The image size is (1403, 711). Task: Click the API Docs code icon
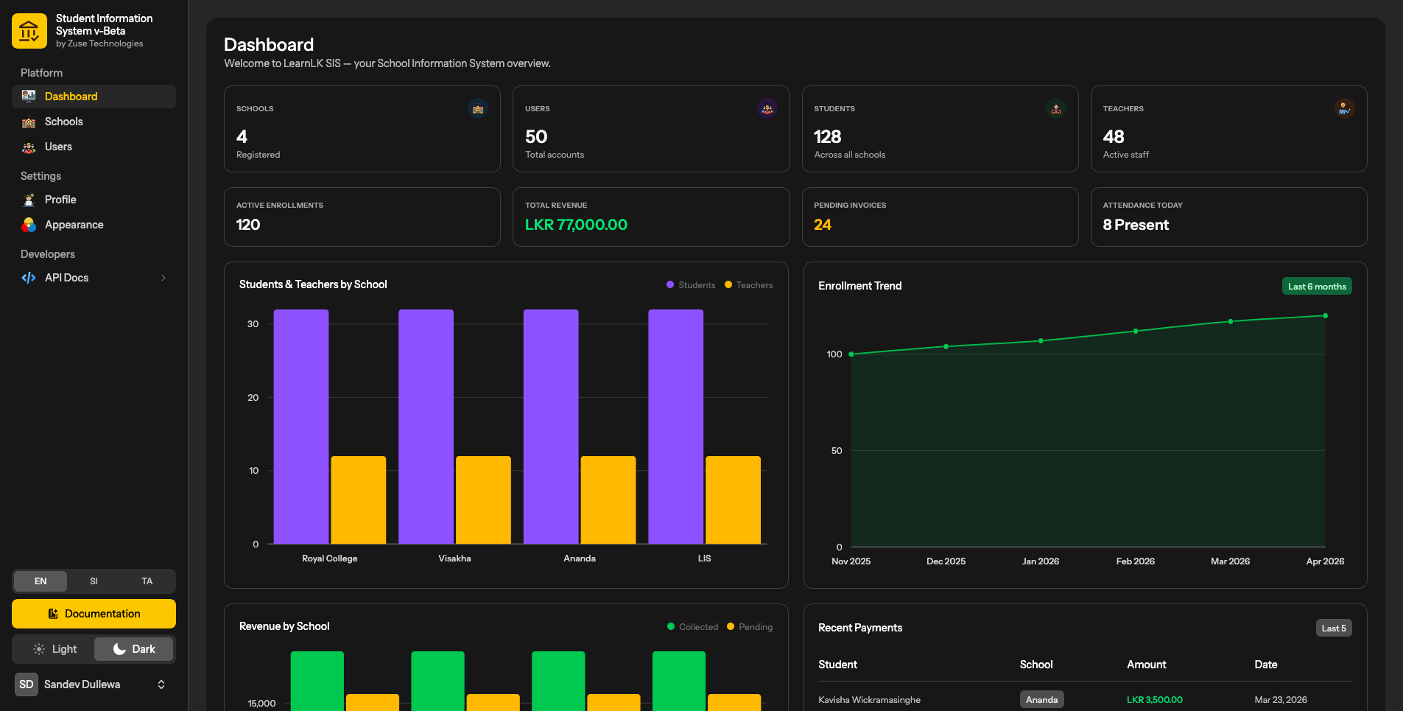point(29,278)
